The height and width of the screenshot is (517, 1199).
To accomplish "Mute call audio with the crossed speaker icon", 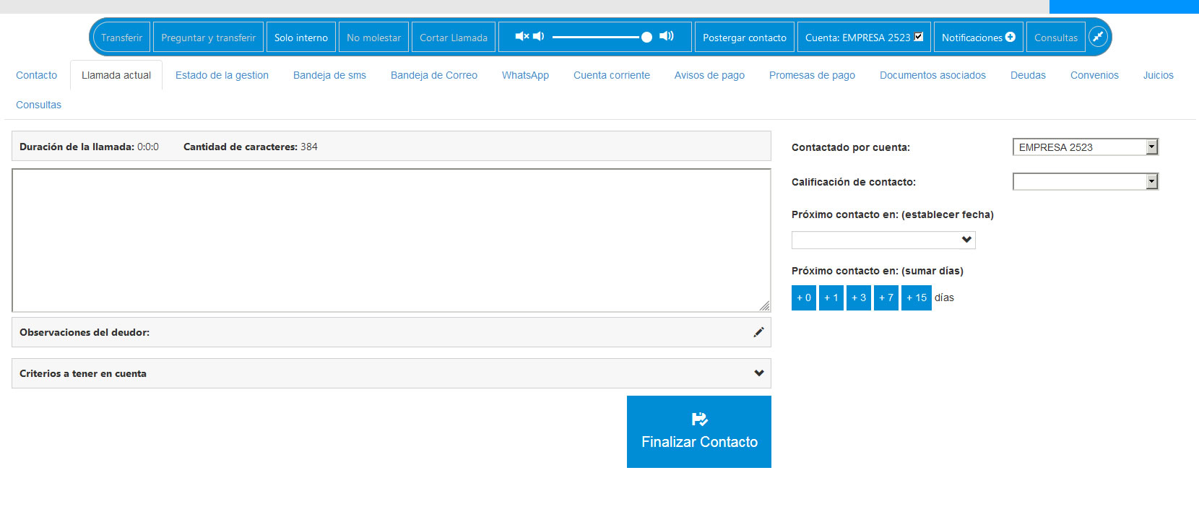I will (521, 36).
